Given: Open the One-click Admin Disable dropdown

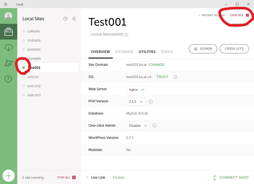Looking at the screenshot, I should point(138,125).
